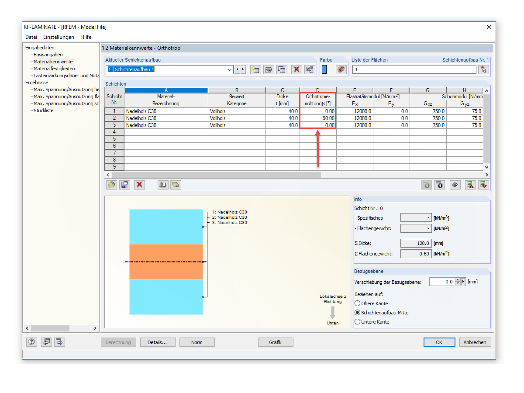The width and height of the screenshot is (524, 393).
Task: Select Ergebnisse tree root
Action: 37,83
